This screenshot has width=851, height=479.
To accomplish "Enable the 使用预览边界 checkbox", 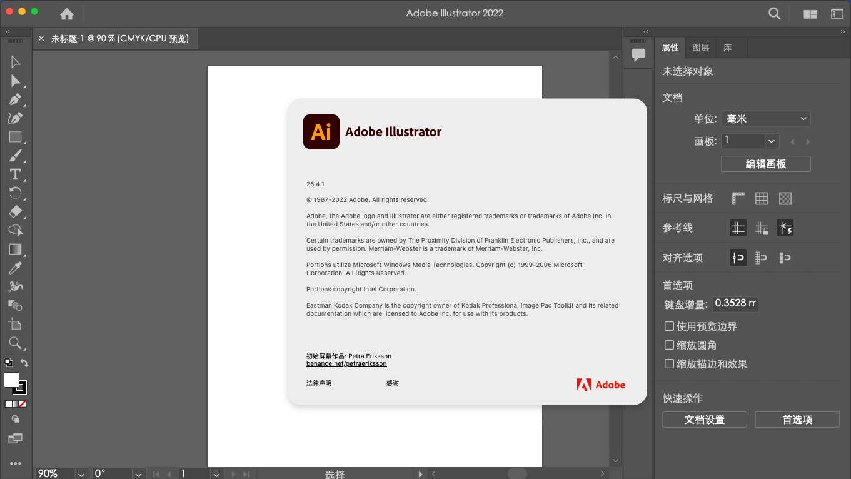I will tap(670, 326).
